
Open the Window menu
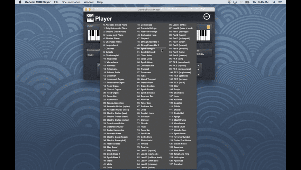[89, 2]
